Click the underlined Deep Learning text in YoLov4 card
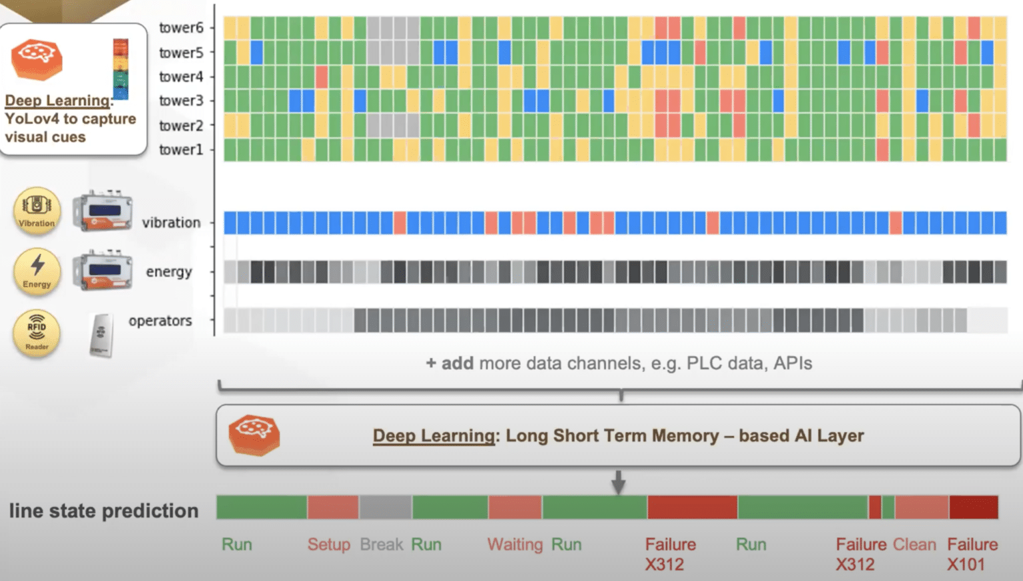Viewport: 1023px width, 581px height. (x=58, y=100)
